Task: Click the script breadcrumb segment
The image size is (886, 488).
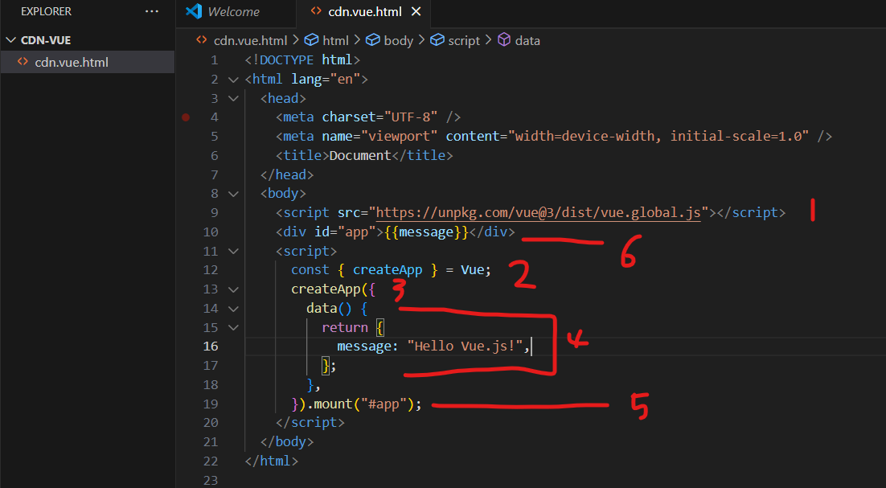Action: 464,41
